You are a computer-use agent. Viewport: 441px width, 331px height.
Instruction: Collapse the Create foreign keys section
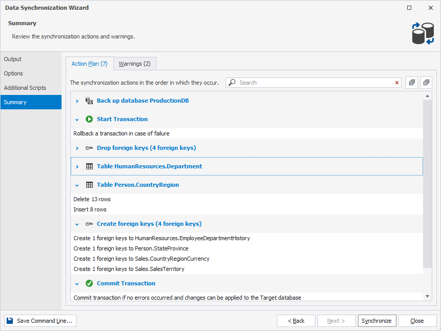tap(77, 224)
